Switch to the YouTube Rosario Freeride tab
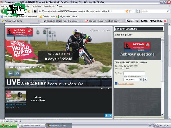Image resolution: width=171 pixels, height=128 pixels. coord(105,21)
